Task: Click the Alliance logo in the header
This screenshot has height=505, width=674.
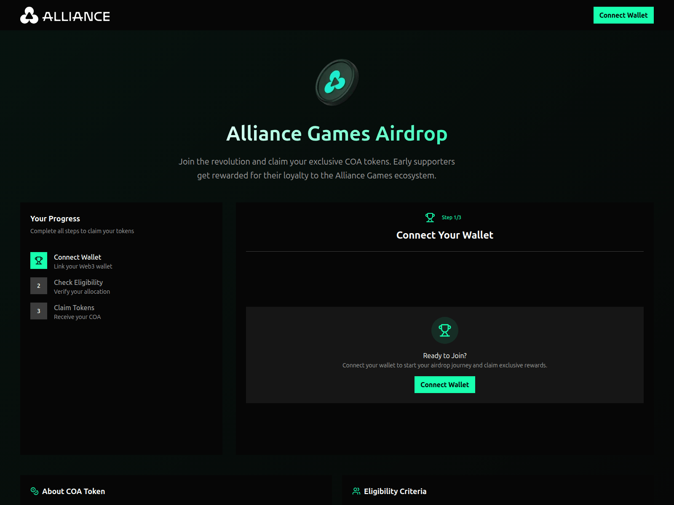Action: 29,15
